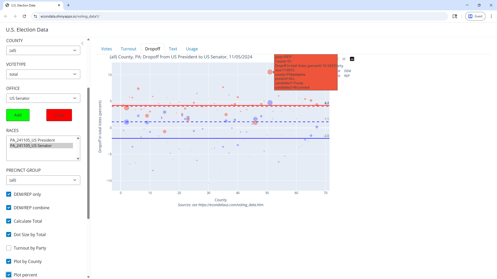This screenshot has width=497, height=279.
Task: Open the PRECINCT GROUP dropdown
Action: click(43, 180)
